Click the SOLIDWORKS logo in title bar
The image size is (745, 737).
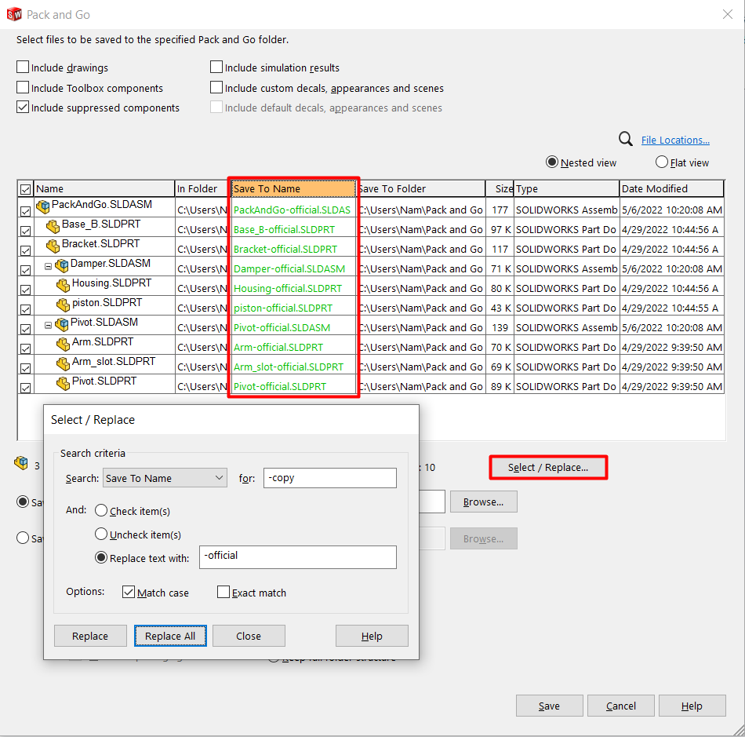pos(14,14)
